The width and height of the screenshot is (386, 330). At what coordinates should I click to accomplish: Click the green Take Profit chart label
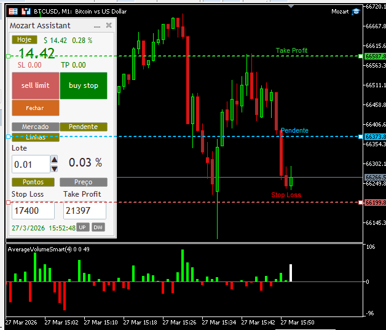click(291, 50)
